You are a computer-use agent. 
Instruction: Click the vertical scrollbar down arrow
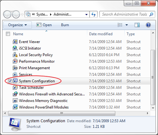153,108
